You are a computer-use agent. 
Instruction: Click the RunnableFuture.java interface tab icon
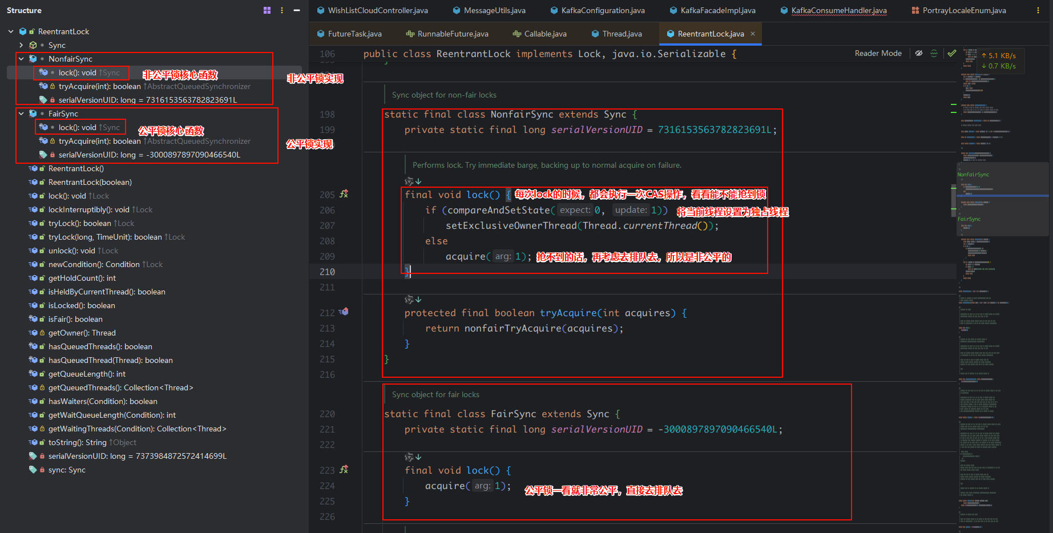point(410,34)
